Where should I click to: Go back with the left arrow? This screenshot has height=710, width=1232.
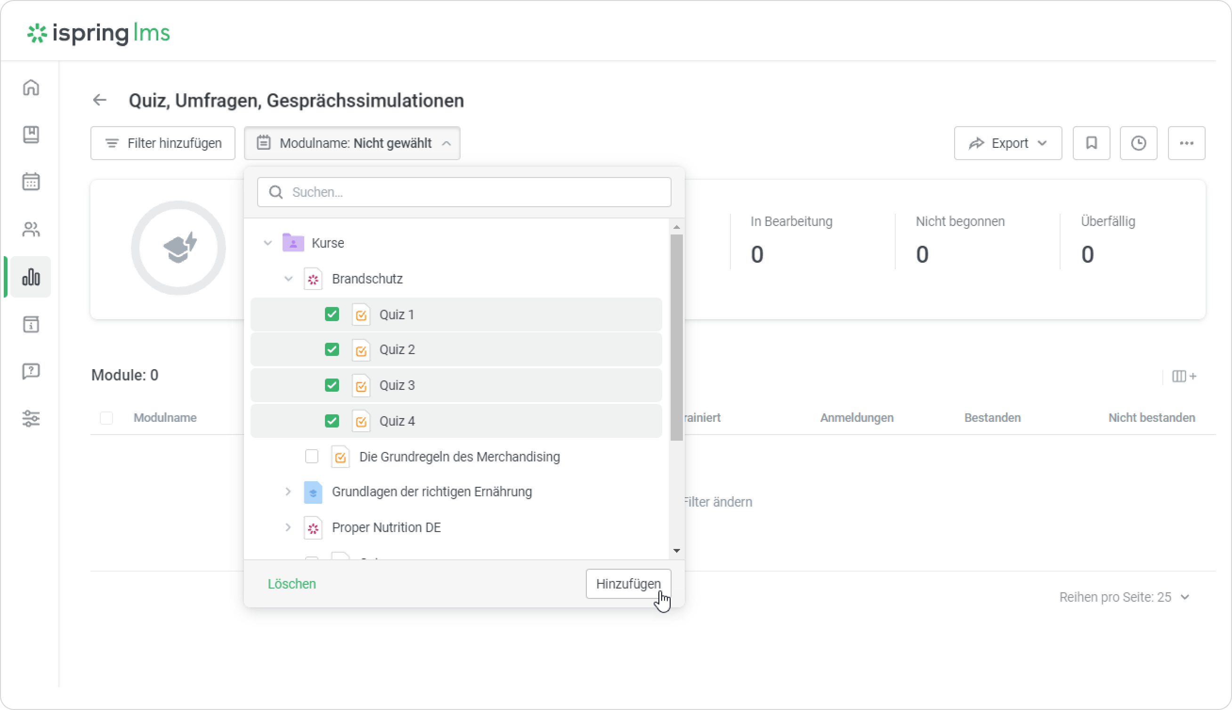coord(99,100)
